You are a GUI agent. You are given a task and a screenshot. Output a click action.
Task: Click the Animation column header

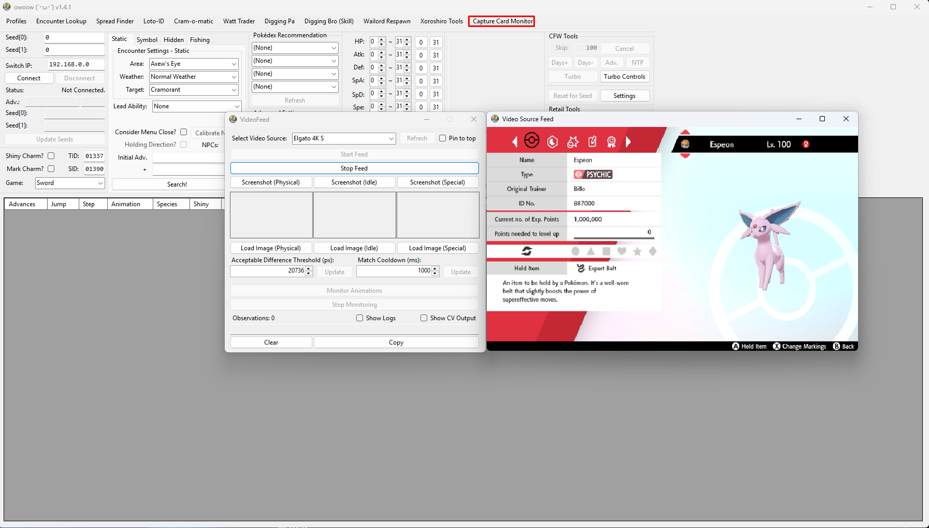point(130,204)
